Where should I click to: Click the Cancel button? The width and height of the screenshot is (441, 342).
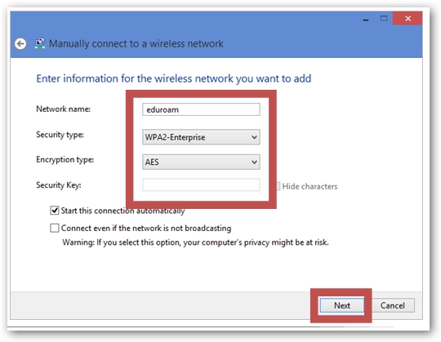point(392,305)
